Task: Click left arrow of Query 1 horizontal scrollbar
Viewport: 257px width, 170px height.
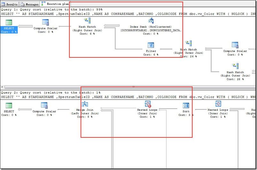Action: [x=3, y=87]
